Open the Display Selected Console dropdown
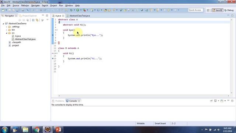The image size is (236, 133). (x=218, y=101)
